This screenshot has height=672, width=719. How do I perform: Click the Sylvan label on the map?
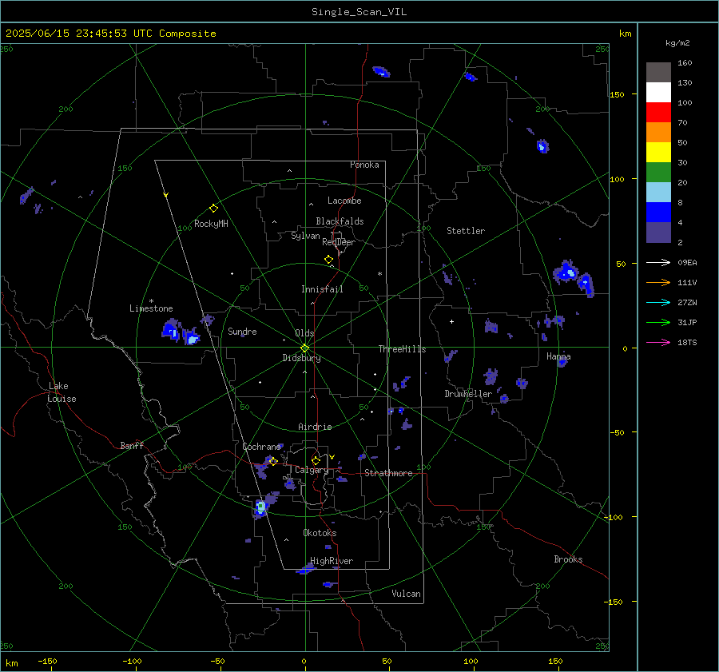tap(305, 236)
